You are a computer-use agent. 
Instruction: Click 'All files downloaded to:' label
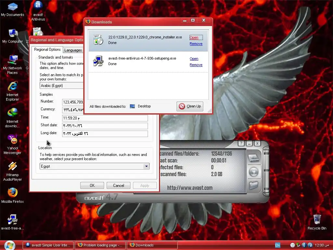pos(108,106)
